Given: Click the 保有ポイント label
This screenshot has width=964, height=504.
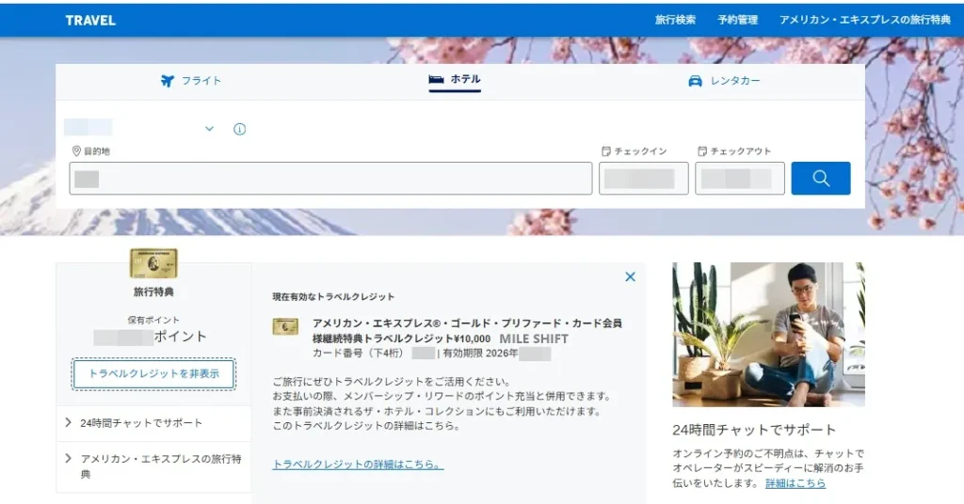Looking at the screenshot, I should pos(153,320).
